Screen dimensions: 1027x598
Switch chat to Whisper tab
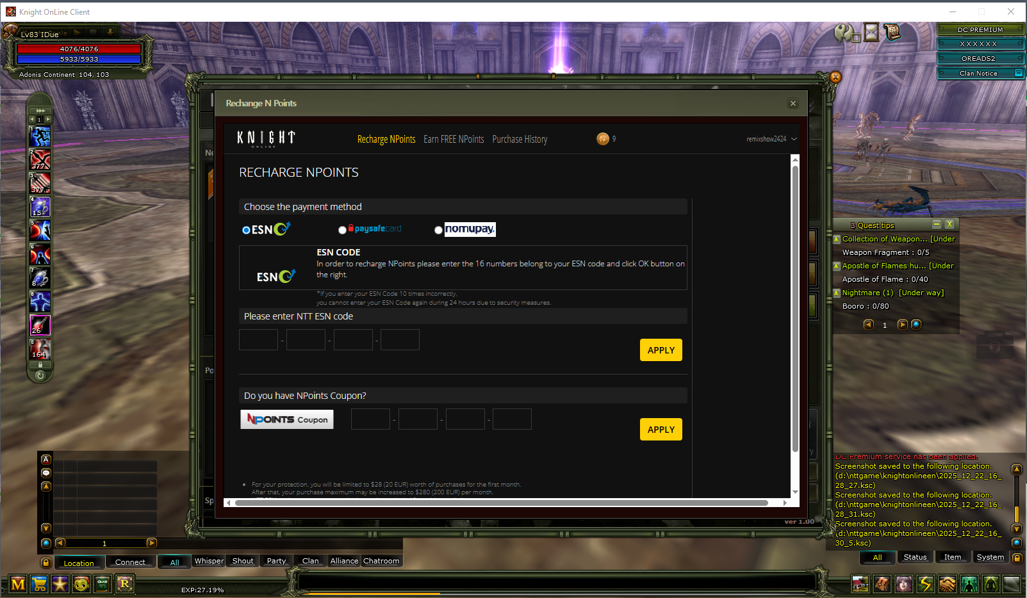point(209,561)
